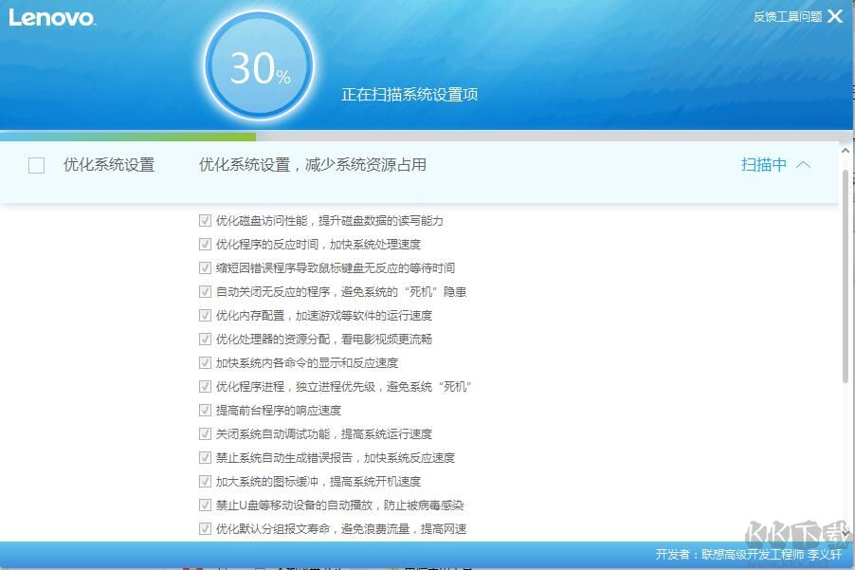This screenshot has width=855, height=570.
Task: Click the Lenovo logo
Action: [x=52, y=16]
